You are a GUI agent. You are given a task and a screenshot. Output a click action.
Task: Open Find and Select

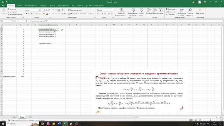click(x=190, y=12)
